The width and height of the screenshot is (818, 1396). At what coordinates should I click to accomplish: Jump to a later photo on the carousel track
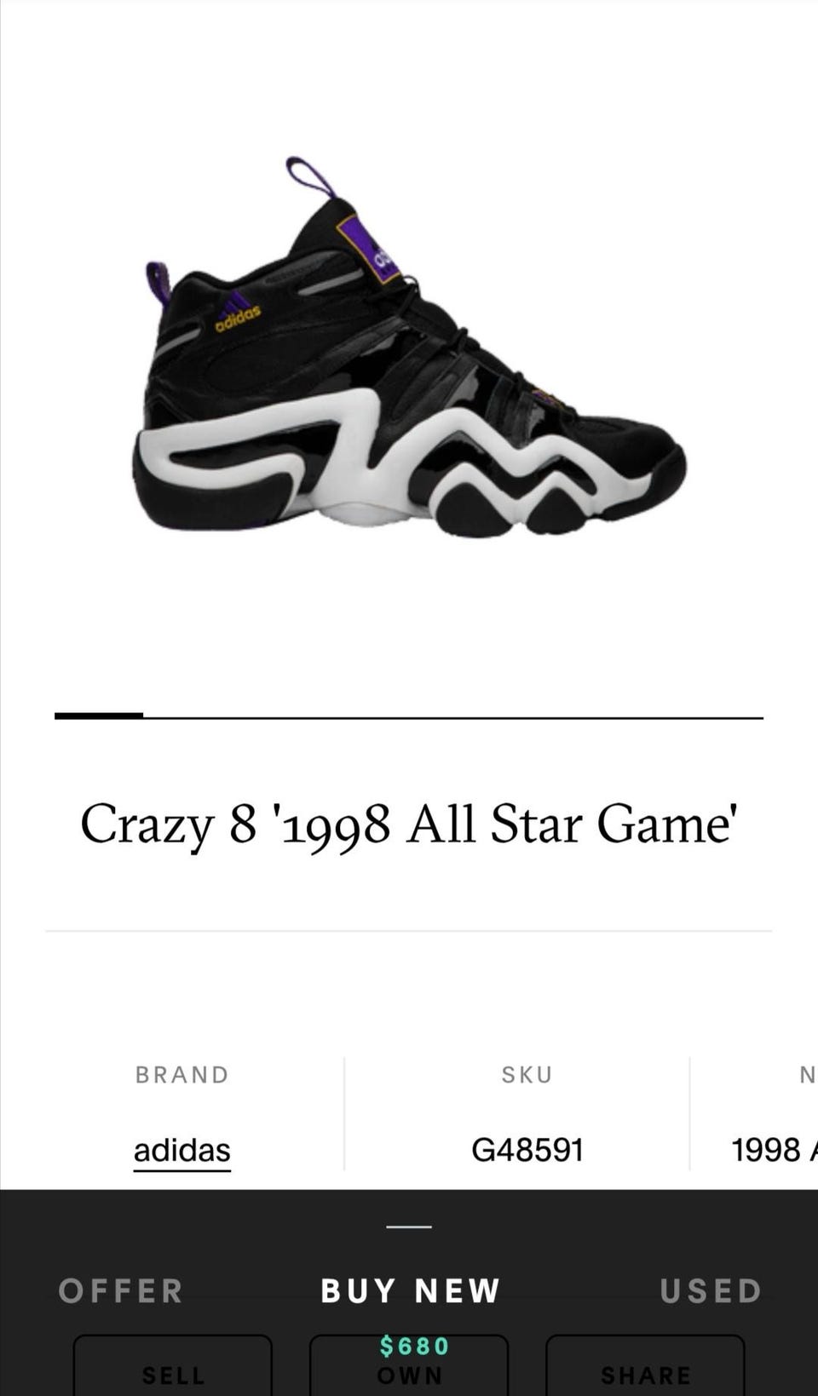point(453,717)
